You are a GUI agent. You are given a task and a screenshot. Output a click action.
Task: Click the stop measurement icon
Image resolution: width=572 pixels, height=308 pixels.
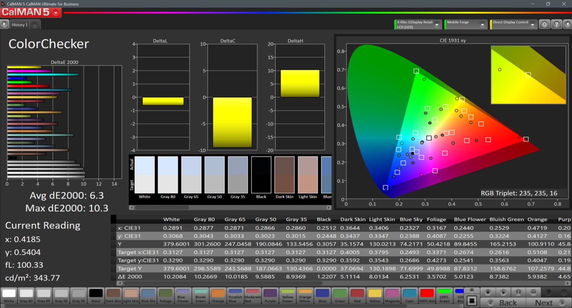click(x=488, y=292)
